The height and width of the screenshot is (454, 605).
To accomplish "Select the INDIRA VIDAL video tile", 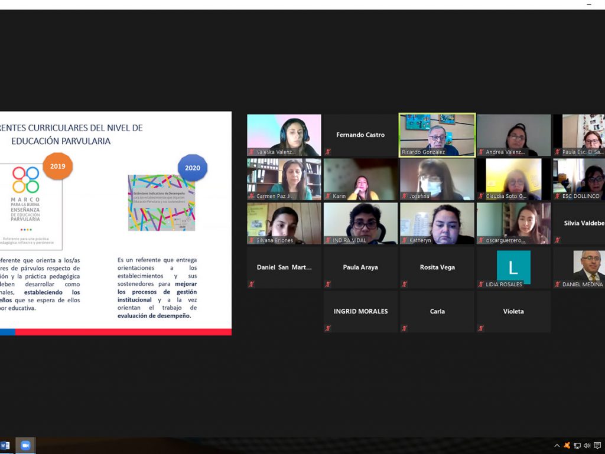I will coord(360,224).
